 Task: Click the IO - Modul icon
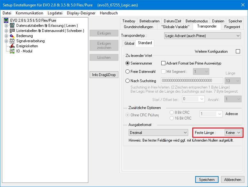coord(12,51)
